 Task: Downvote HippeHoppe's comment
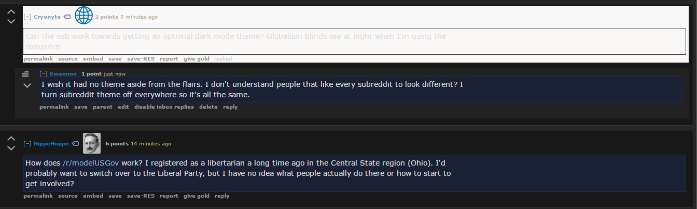(11, 148)
